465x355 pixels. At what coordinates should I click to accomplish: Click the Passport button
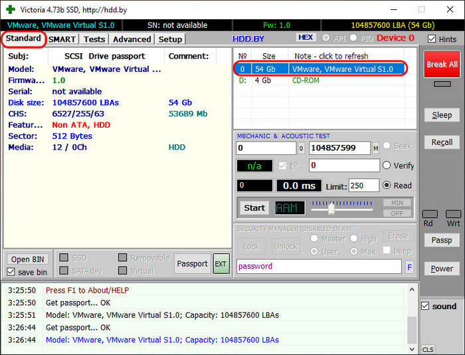[192, 263]
